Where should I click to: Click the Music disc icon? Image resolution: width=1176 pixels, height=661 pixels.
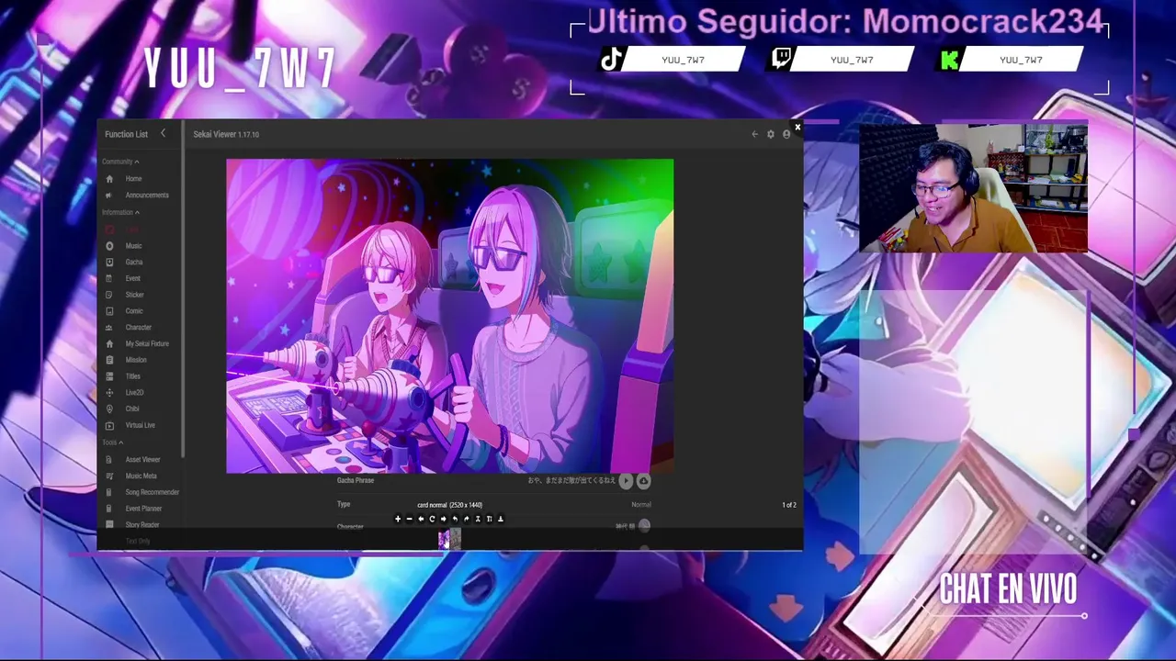coord(109,246)
